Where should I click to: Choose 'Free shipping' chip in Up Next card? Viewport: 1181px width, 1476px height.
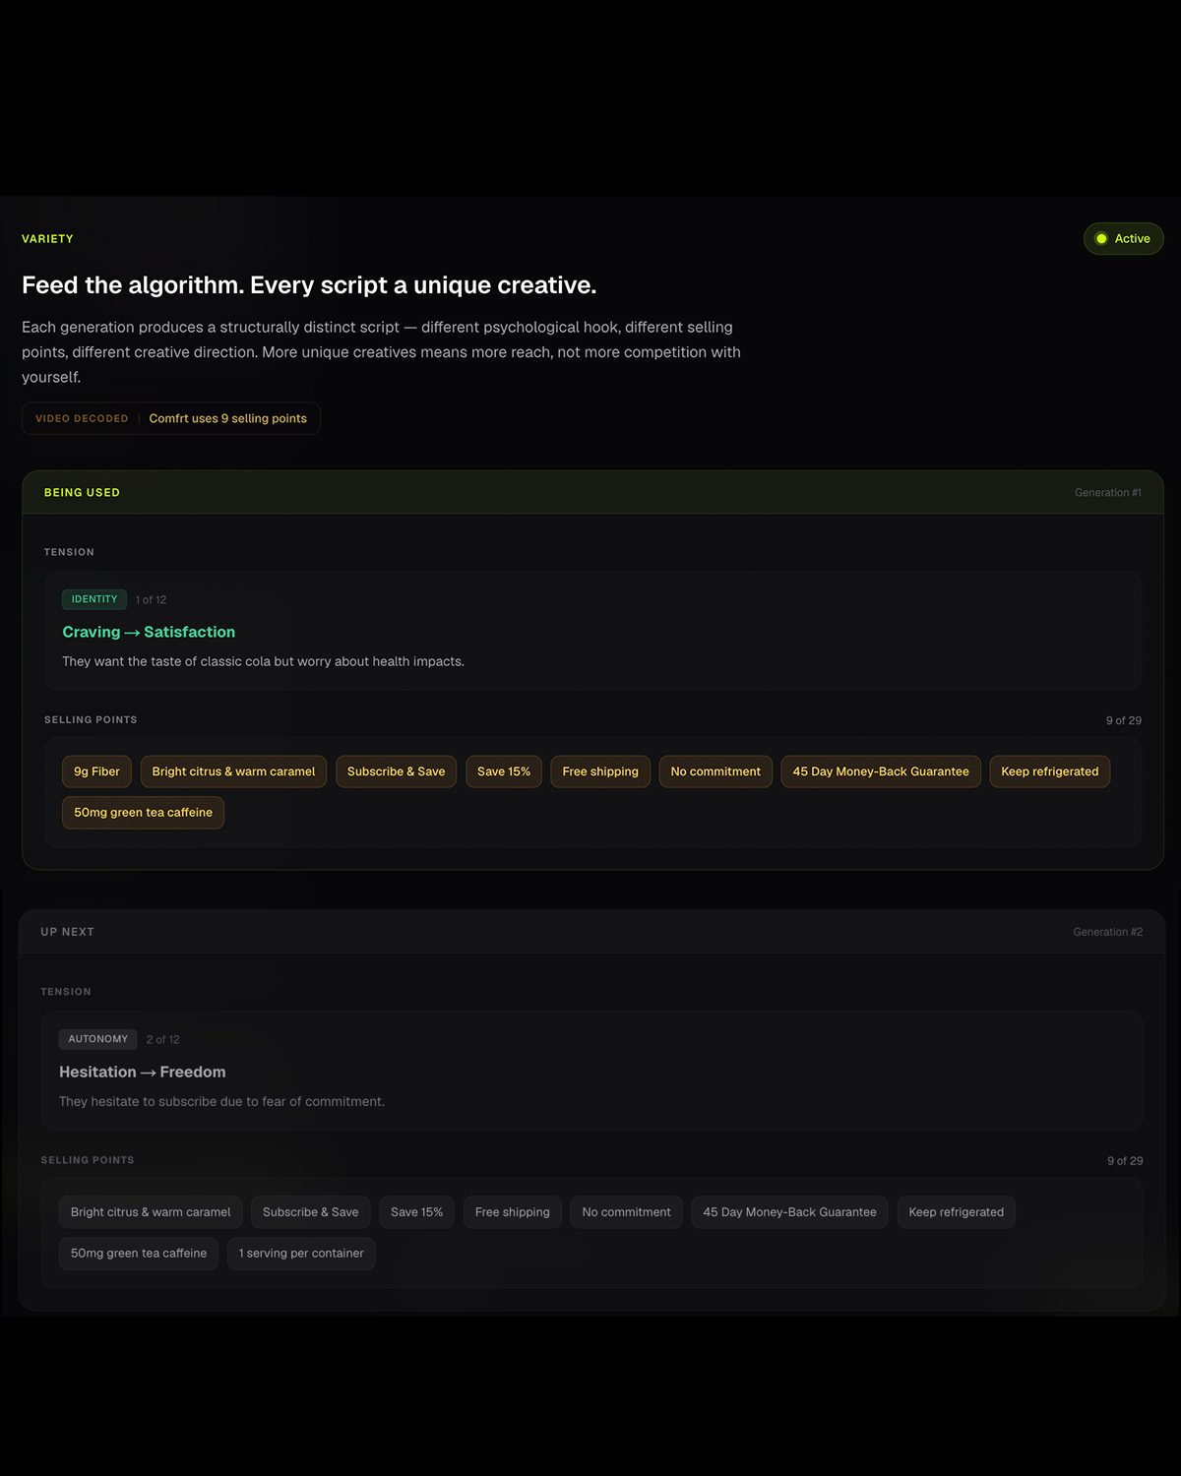[513, 1212]
